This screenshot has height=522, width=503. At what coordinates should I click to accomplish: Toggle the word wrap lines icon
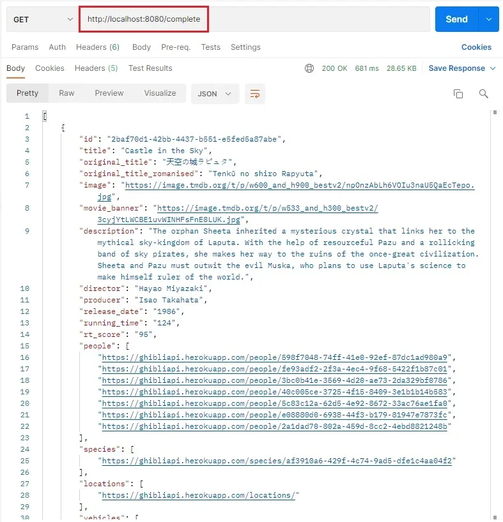coord(255,94)
